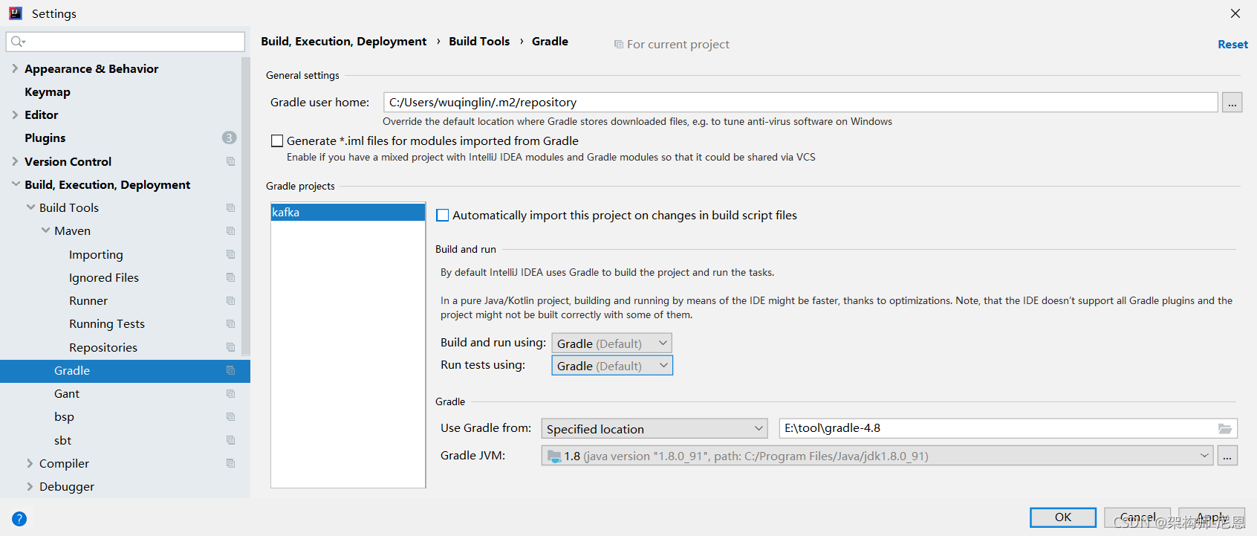Focus the settings search field
This screenshot has height=536, width=1257.
126,42
